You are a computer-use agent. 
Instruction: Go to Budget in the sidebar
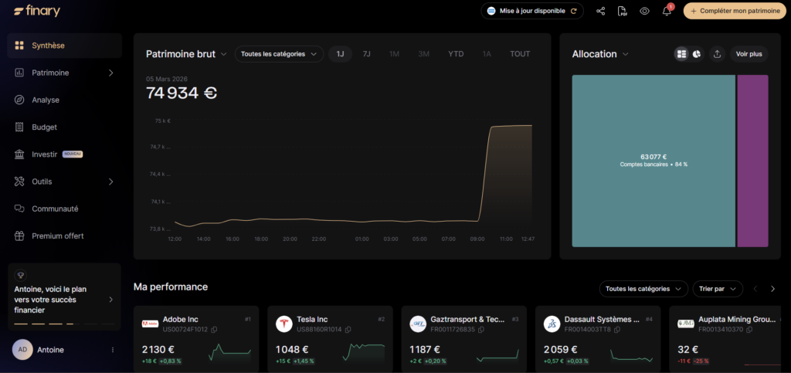[44, 127]
